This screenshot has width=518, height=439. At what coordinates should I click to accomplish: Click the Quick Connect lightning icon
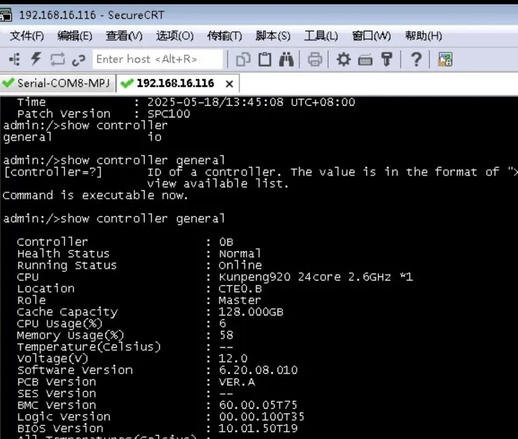click(36, 59)
